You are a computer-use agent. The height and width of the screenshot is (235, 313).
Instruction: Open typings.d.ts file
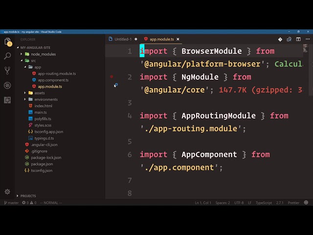tap(44, 138)
